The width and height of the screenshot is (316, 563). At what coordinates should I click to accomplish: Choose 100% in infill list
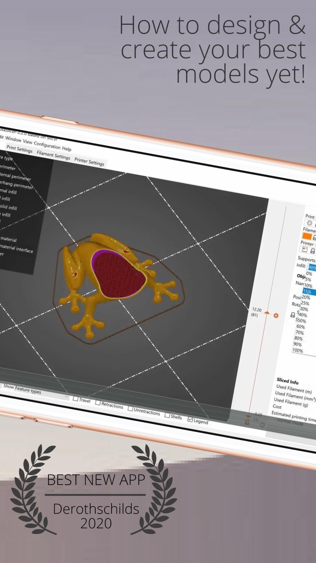pyautogui.click(x=297, y=351)
